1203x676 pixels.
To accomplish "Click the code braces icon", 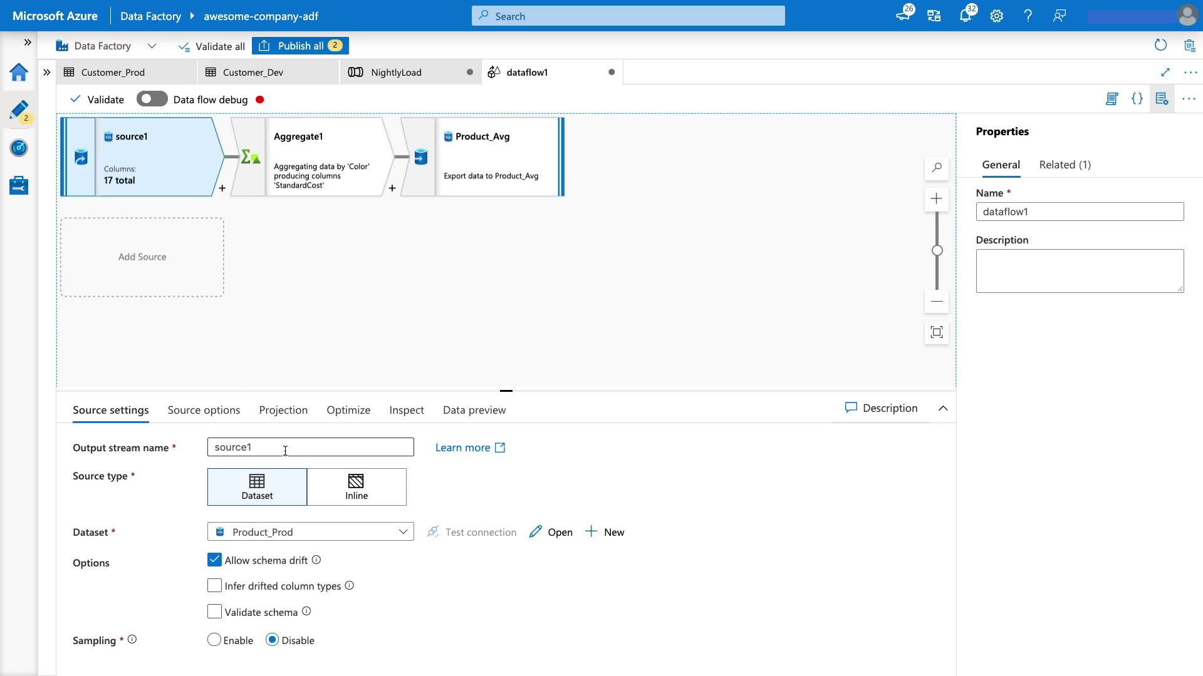I will click(1137, 99).
